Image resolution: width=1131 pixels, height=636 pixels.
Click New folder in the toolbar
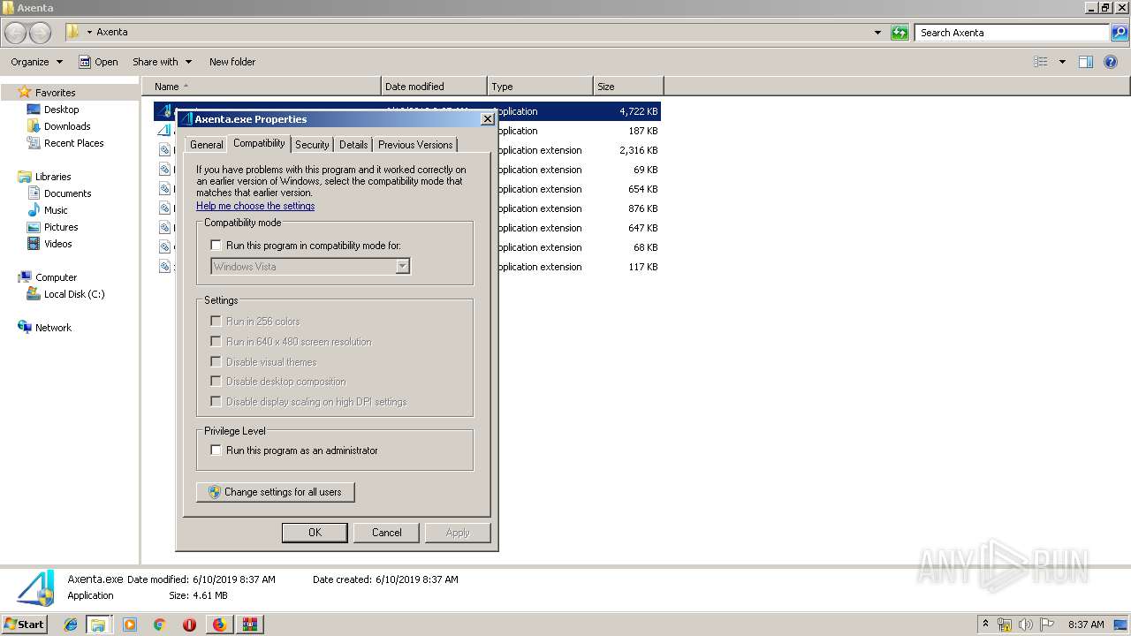[x=232, y=62]
